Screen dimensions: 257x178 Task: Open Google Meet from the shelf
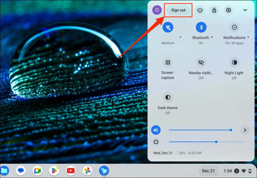pyautogui.click(x=37, y=171)
